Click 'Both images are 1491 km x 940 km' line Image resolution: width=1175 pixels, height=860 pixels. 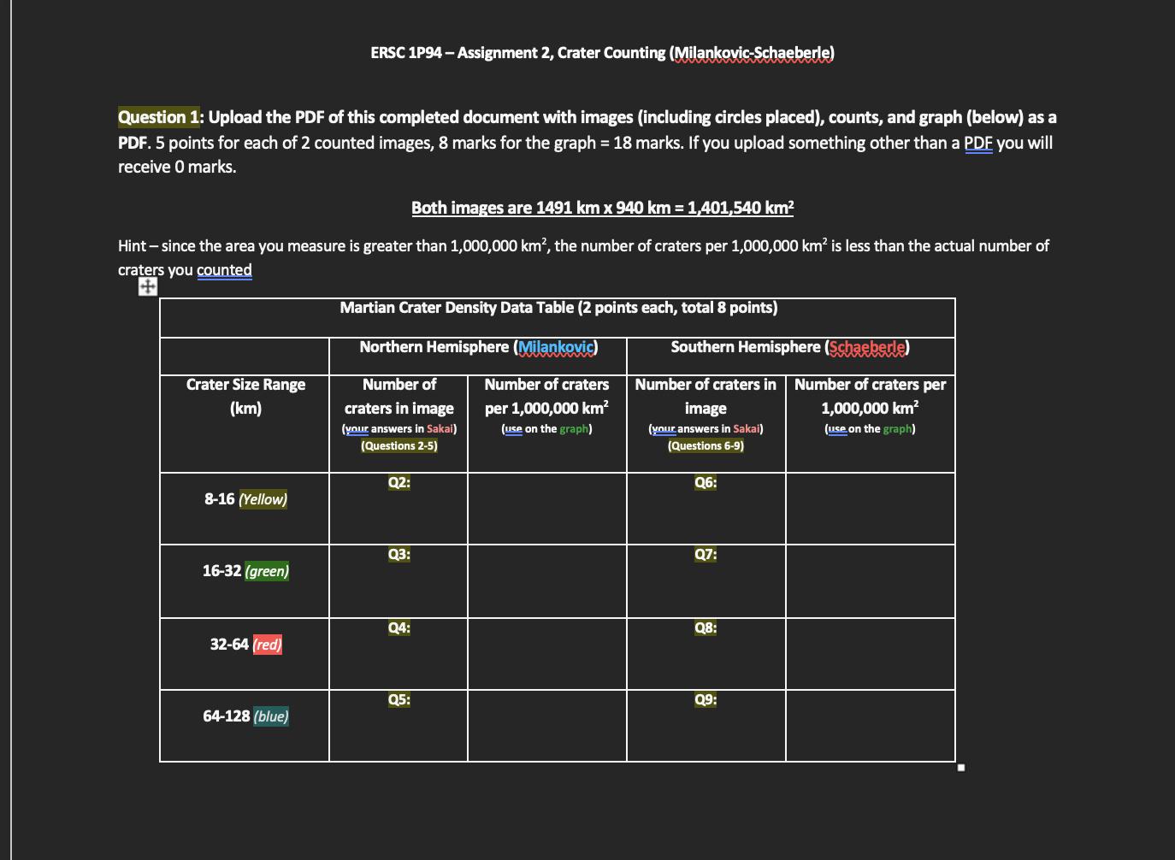point(603,208)
